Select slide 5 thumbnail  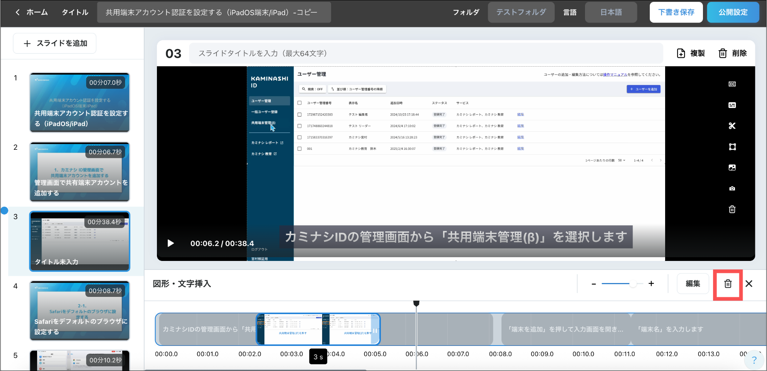80,361
